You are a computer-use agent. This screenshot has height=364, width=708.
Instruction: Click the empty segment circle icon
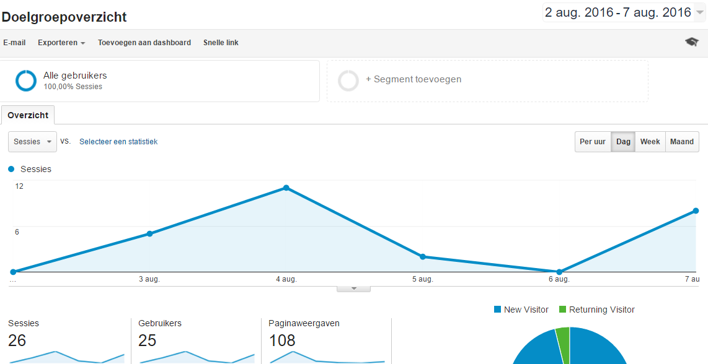click(348, 80)
